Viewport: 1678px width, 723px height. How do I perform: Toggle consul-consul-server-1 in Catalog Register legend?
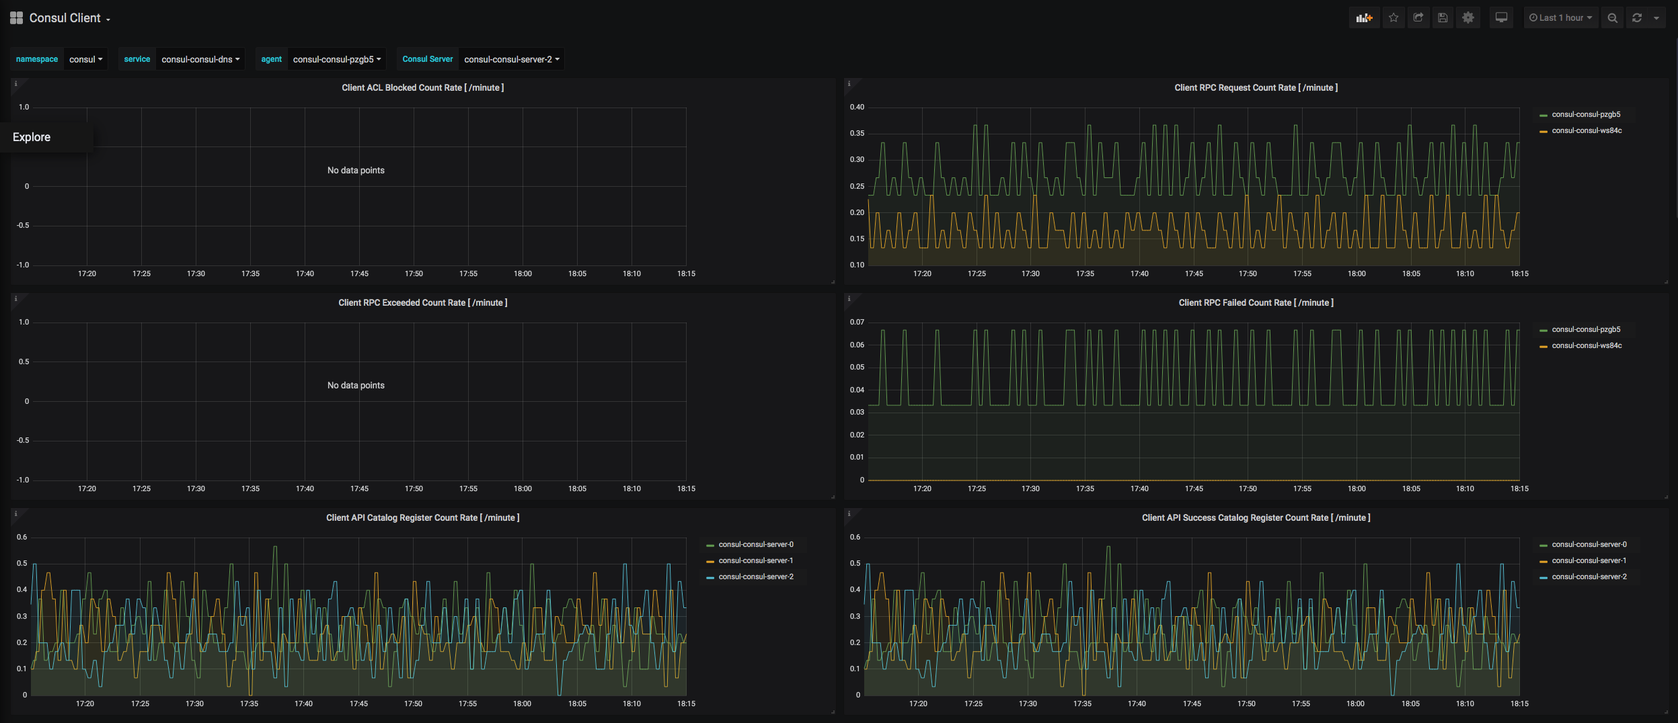click(755, 561)
